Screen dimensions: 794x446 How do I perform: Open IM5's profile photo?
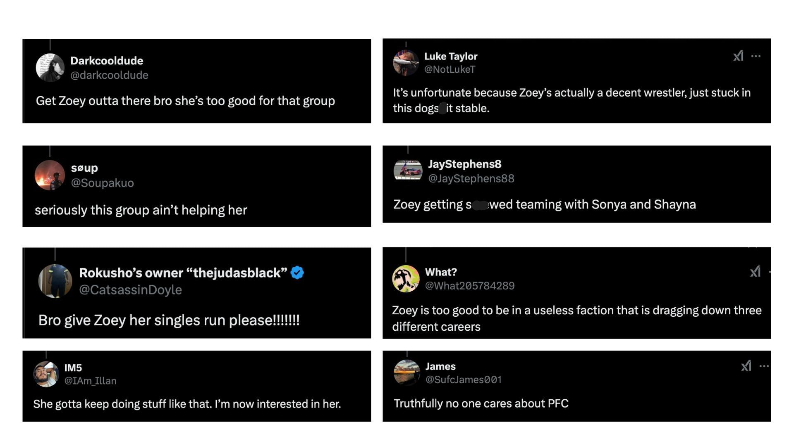(x=46, y=374)
